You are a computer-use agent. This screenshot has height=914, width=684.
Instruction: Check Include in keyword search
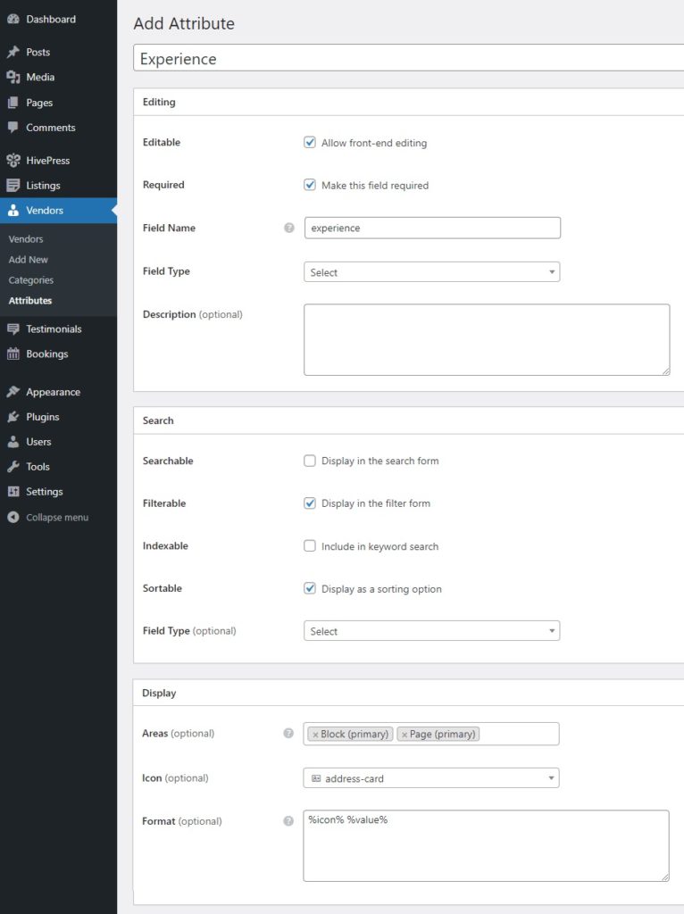[x=310, y=546]
